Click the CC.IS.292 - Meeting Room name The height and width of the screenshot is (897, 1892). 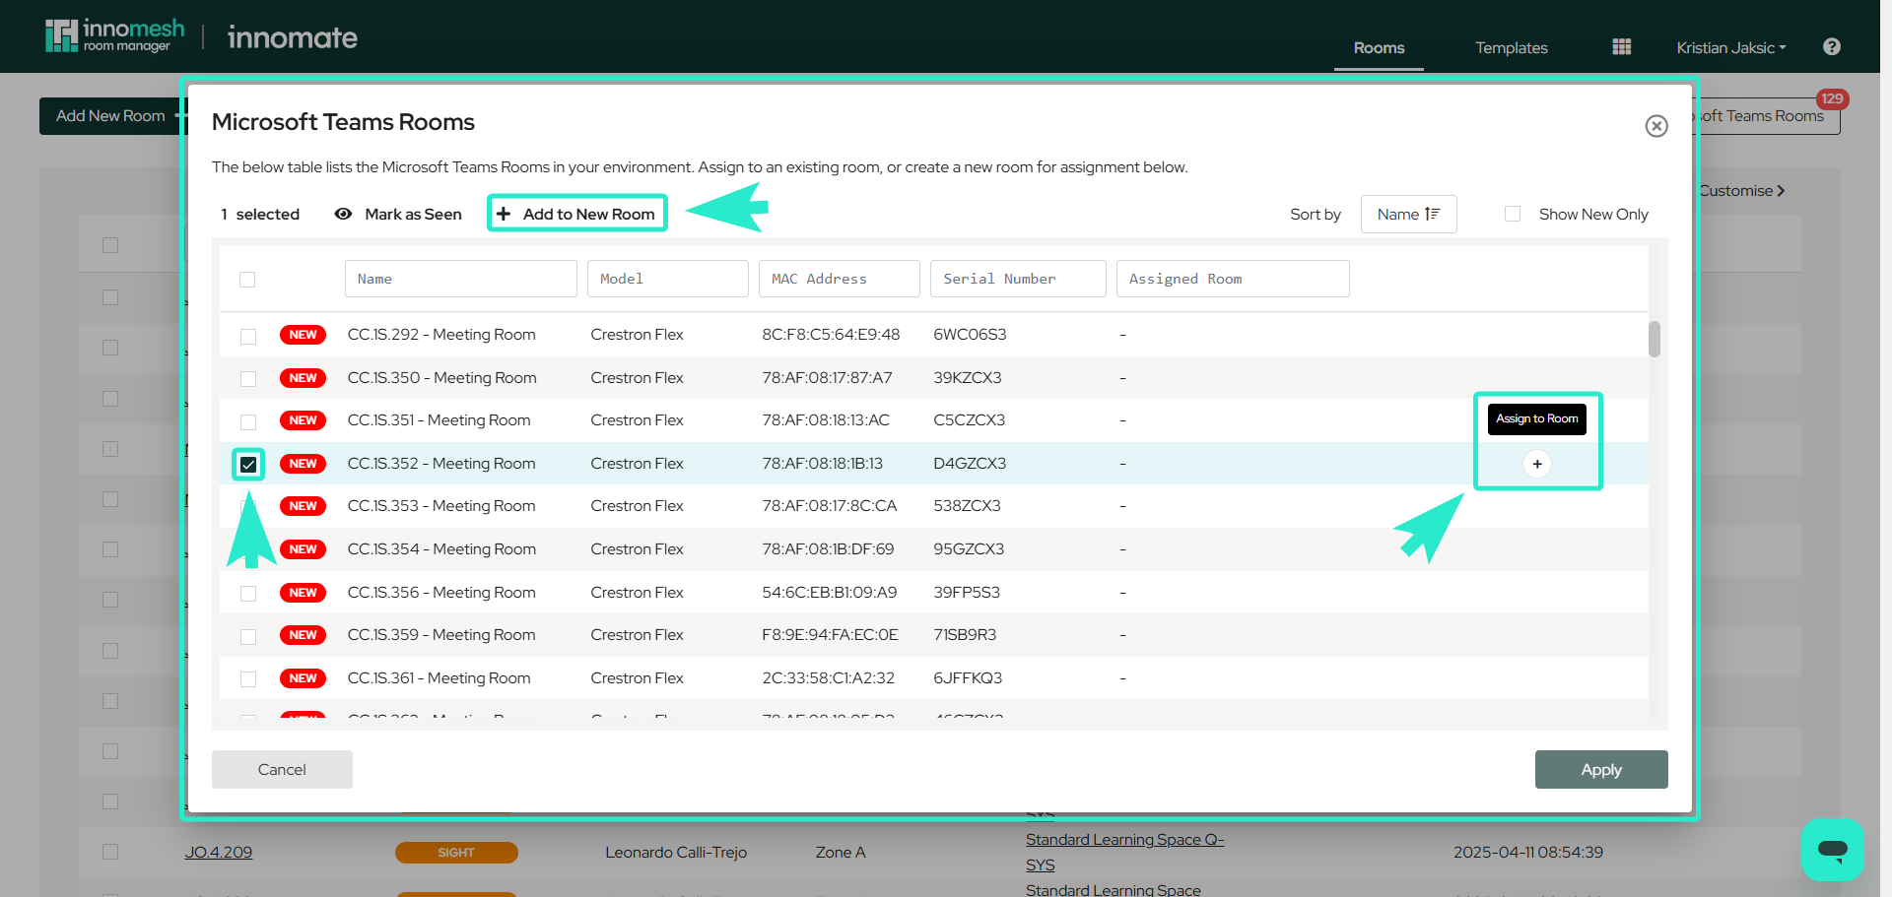click(x=441, y=335)
